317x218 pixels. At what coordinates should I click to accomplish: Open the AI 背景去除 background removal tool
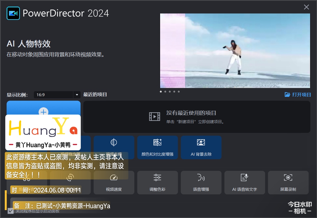(x=201, y=147)
